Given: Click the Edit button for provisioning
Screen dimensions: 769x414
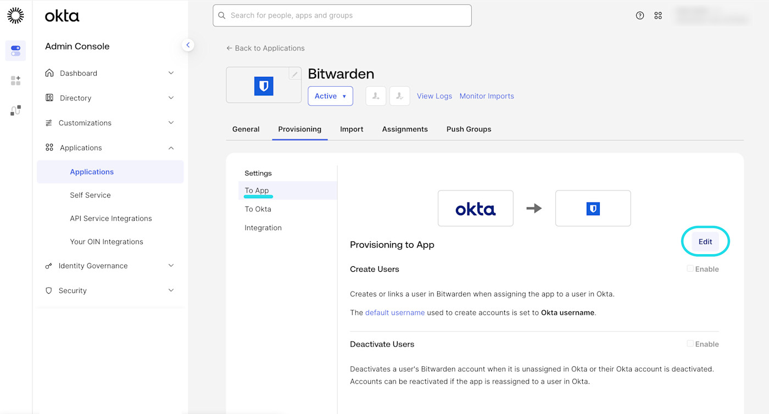Looking at the screenshot, I should point(705,242).
